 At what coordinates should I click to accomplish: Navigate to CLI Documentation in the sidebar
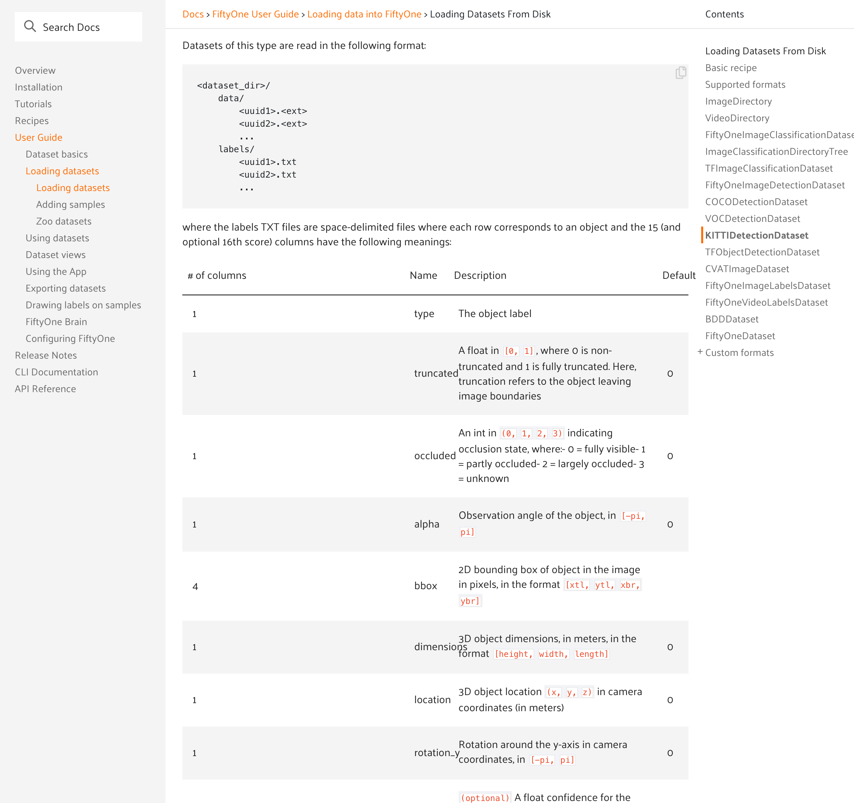pos(56,372)
